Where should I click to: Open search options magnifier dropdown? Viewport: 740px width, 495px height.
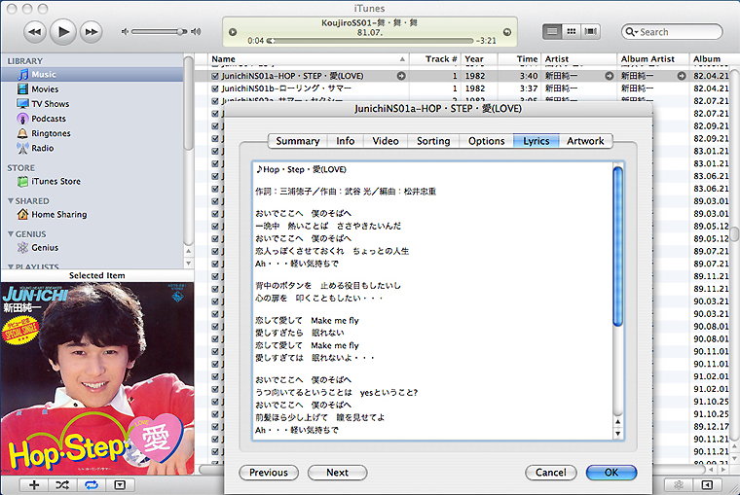click(631, 32)
